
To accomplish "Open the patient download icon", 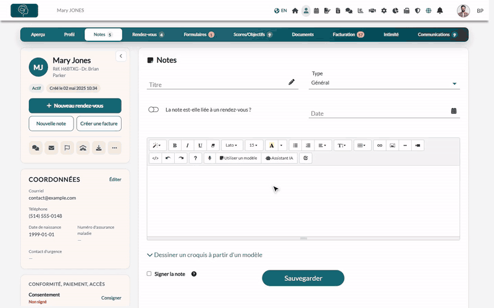I will pos(99,148).
